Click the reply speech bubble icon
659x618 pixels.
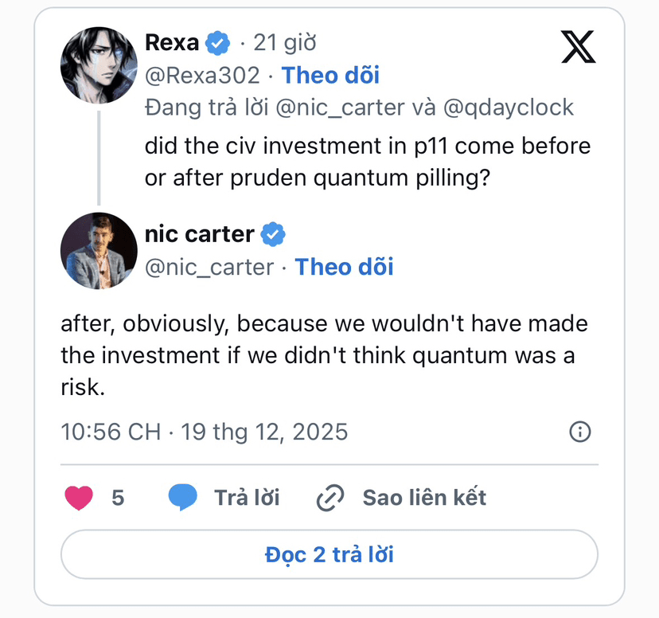183,498
